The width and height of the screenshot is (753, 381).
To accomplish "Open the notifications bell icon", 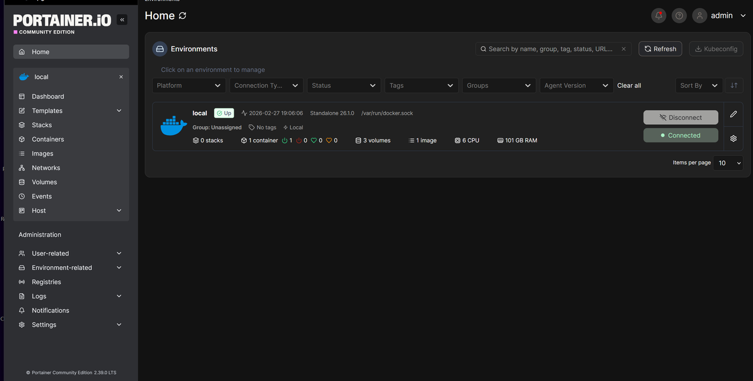I will 659,16.
